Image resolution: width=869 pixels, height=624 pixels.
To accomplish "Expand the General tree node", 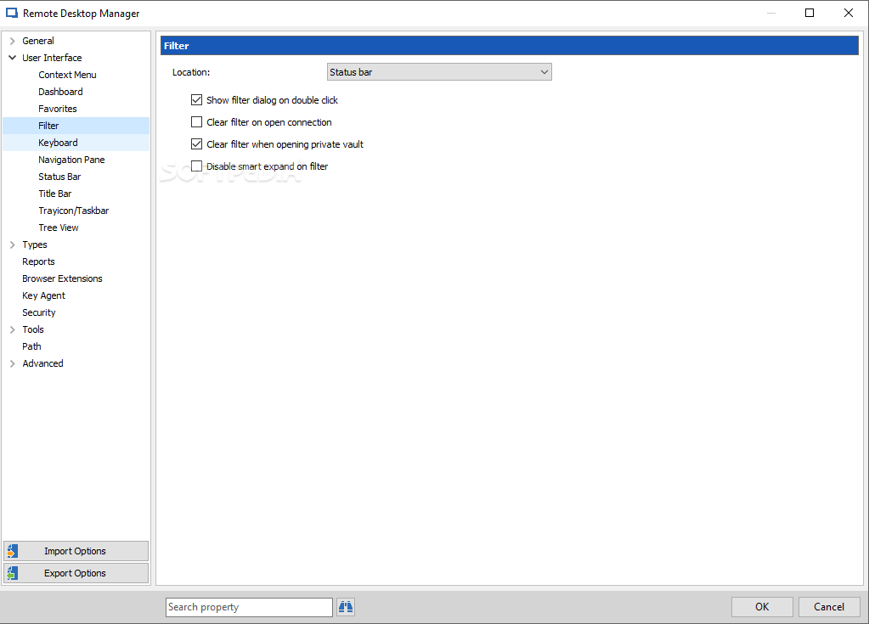I will [x=12, y=41].
